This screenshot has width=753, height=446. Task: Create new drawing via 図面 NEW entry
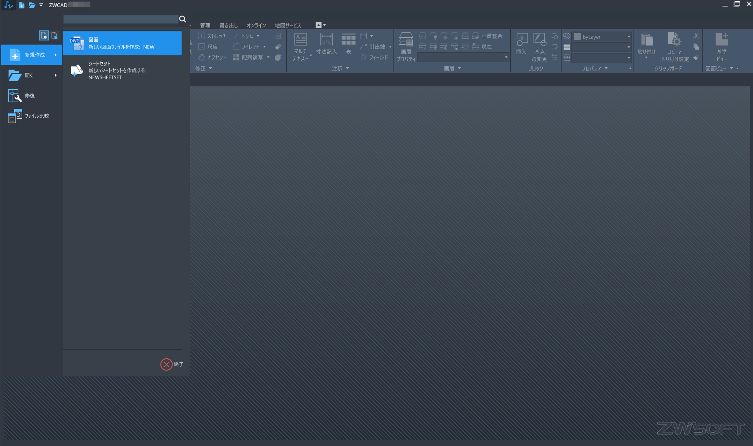122,43
